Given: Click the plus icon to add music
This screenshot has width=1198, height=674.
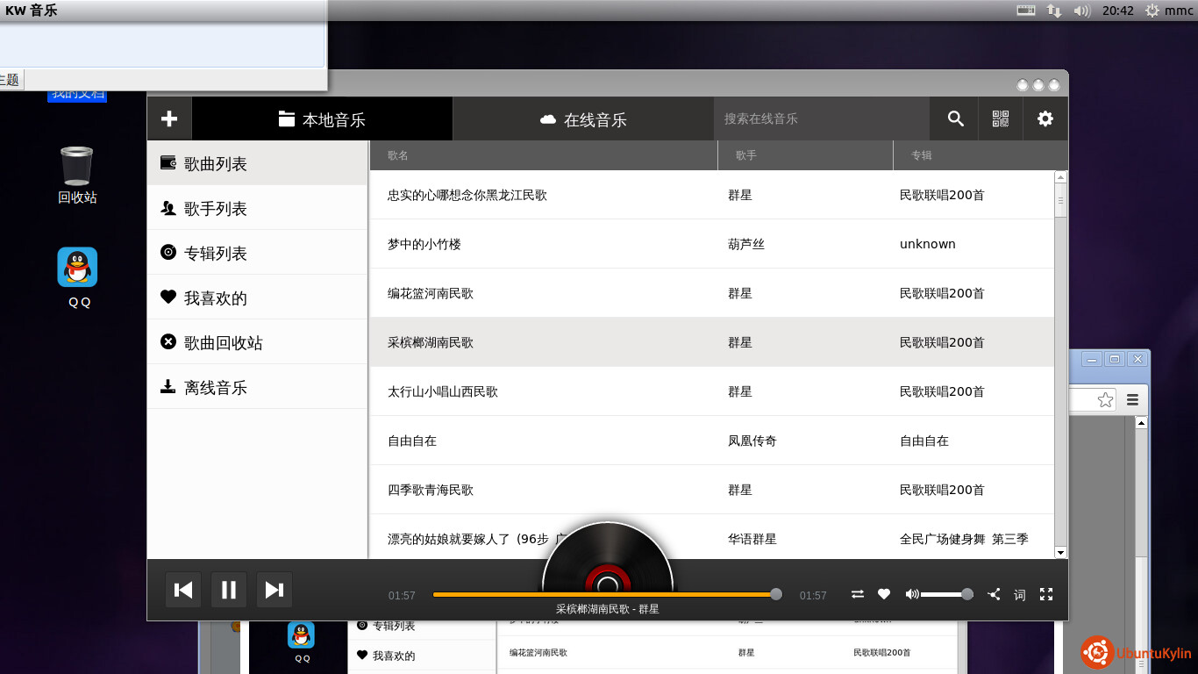Looking at the screenshot, I should [169, 118].
